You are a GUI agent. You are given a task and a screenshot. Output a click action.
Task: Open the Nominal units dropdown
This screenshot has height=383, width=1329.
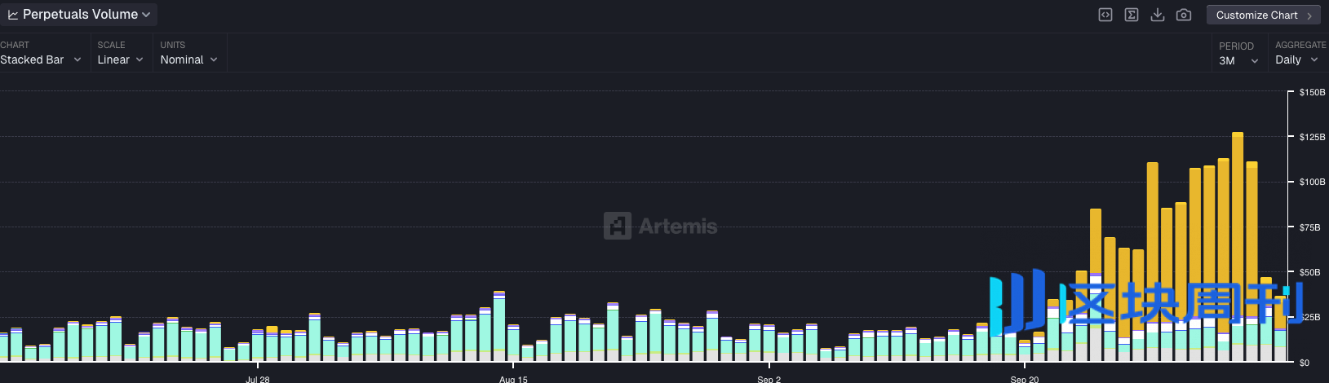coord(188,59)
